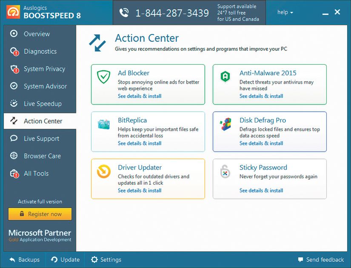Click the 1-844-287-3439 support number
Screen dimensions: 351x268
172,13
